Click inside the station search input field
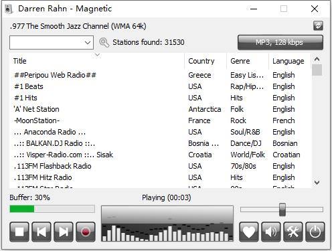Viewport: 332px width, 251px height. coord(46,42)
